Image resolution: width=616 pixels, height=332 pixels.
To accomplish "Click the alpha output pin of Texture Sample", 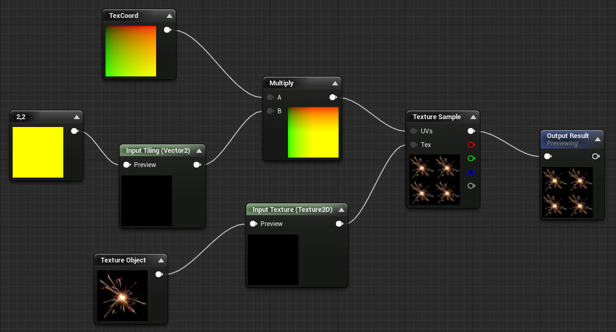I will [x=471, y=185].
